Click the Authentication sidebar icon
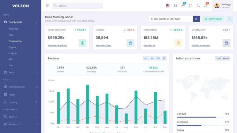 coord(6,87)
